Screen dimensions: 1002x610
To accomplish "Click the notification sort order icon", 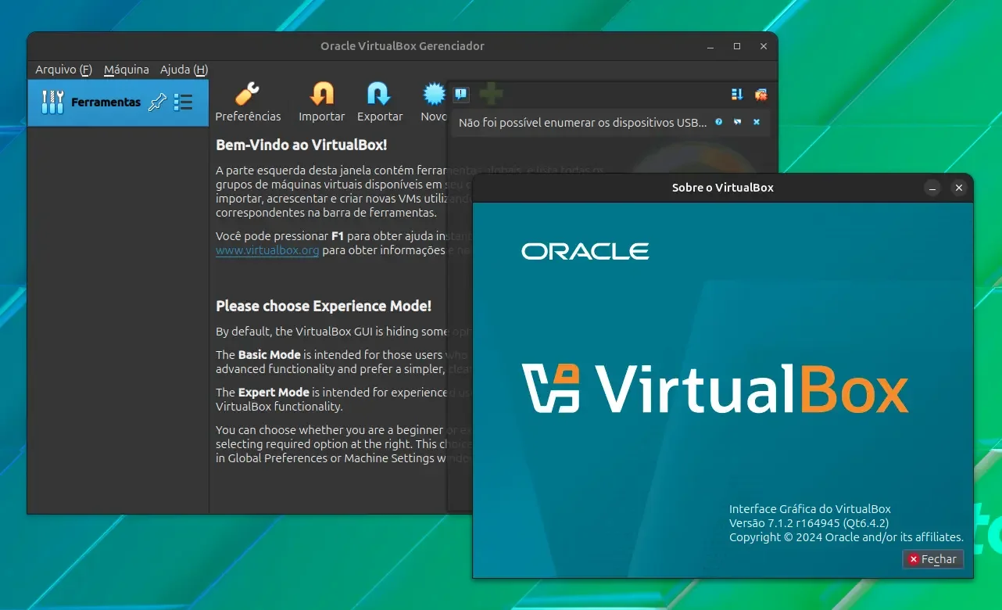I will point(737,95).
